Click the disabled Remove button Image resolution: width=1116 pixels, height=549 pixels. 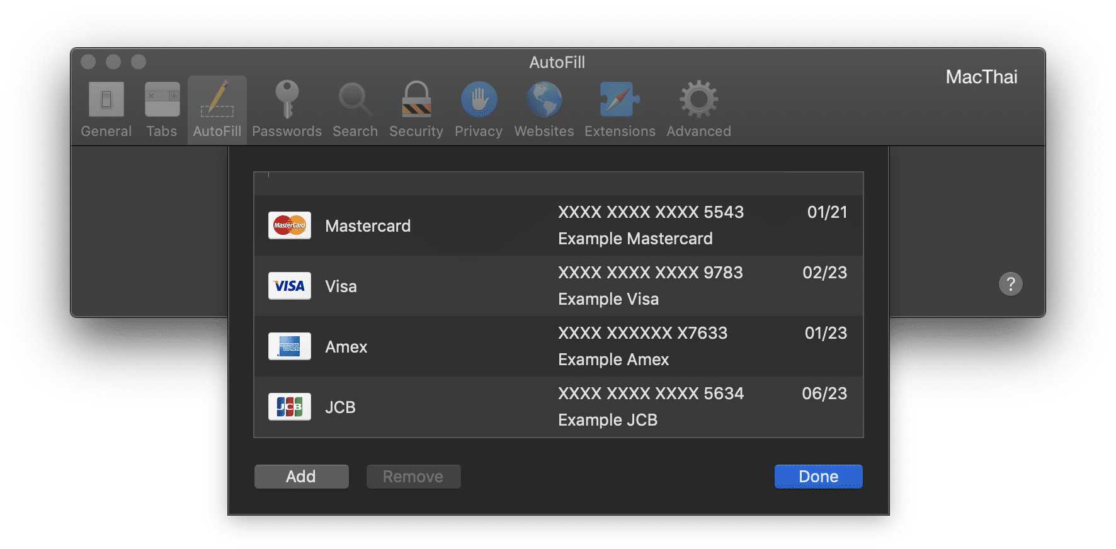413,477
